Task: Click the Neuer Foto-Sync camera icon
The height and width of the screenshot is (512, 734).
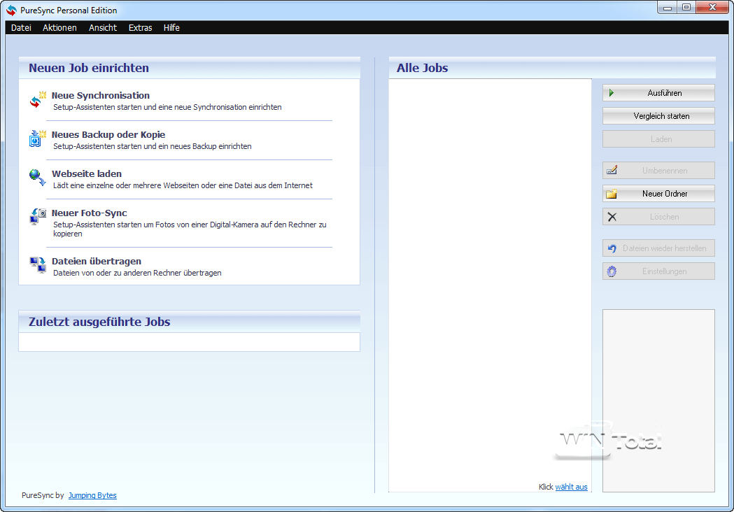Action: (38, 217)
